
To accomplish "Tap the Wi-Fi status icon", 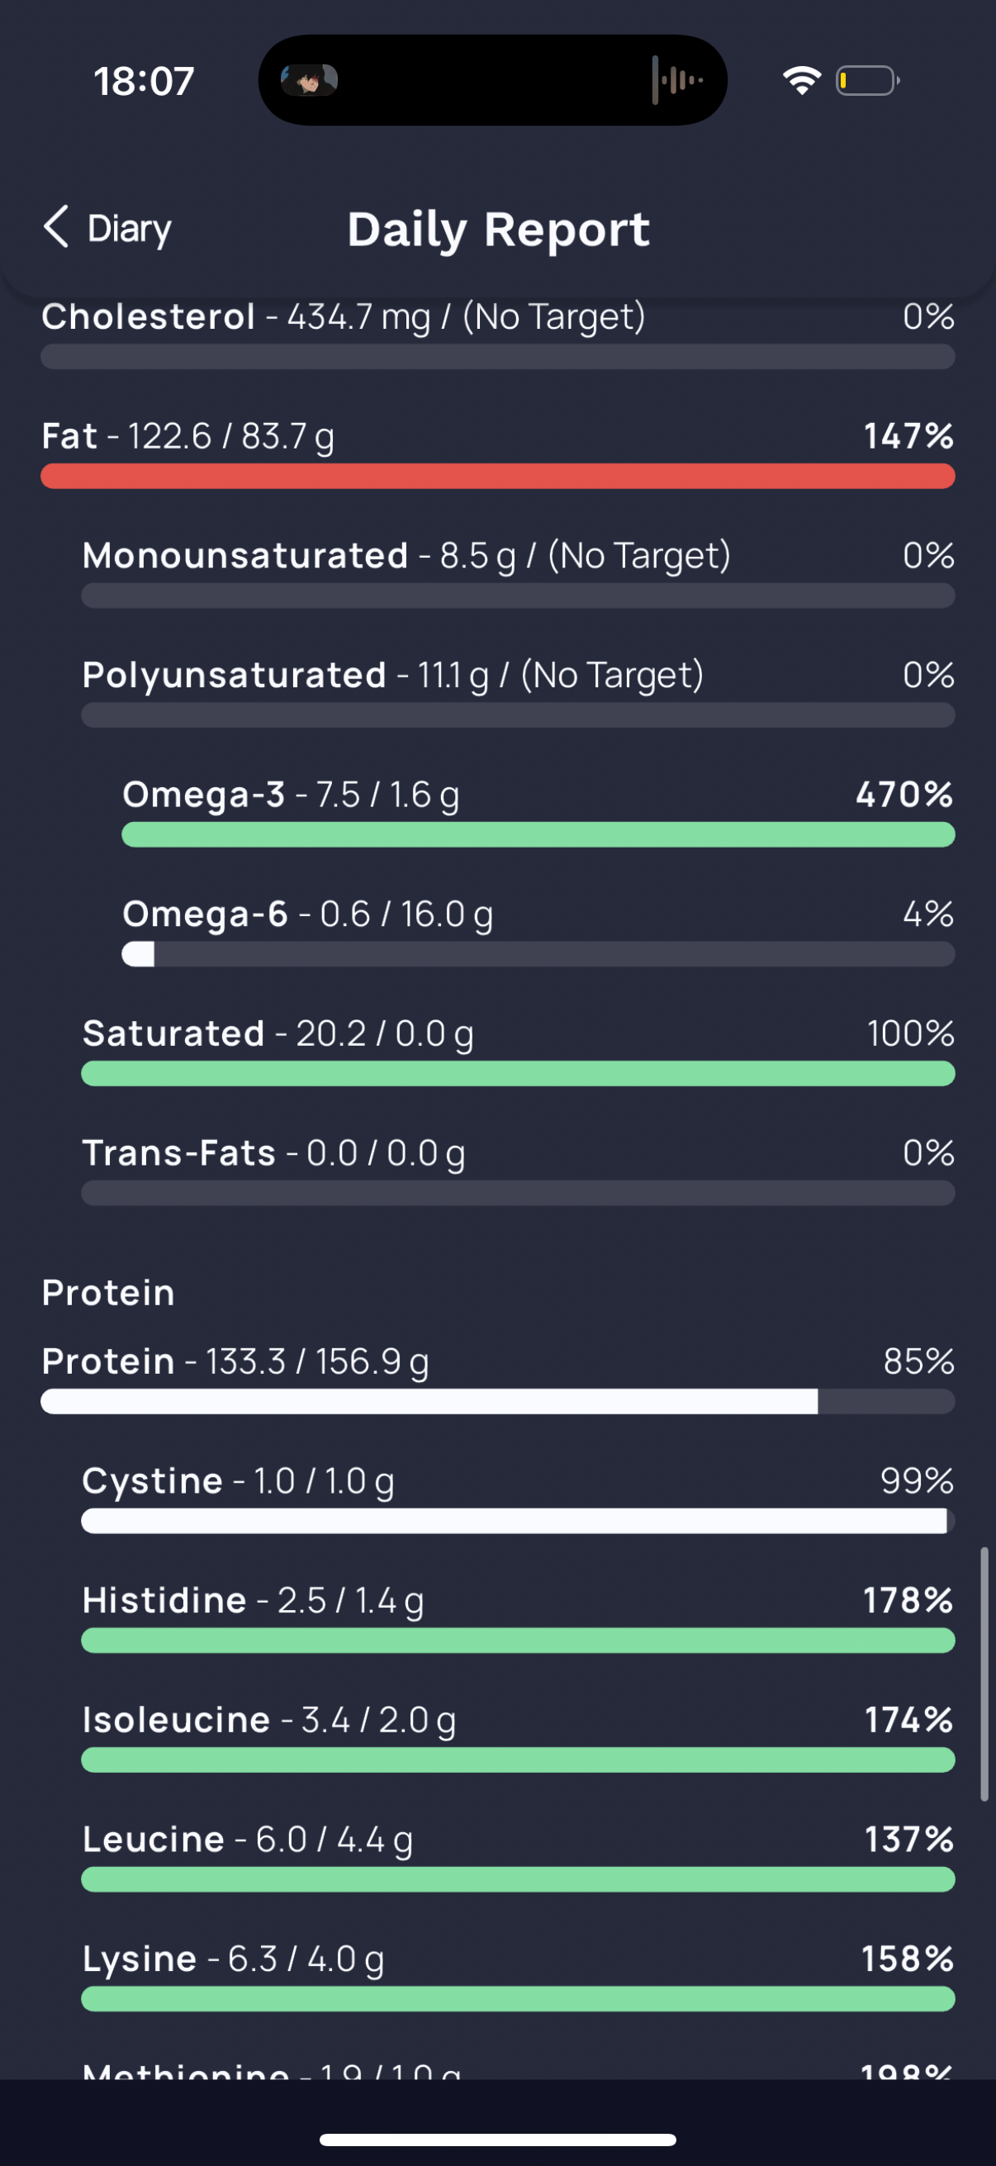I will tap(801, 81).
